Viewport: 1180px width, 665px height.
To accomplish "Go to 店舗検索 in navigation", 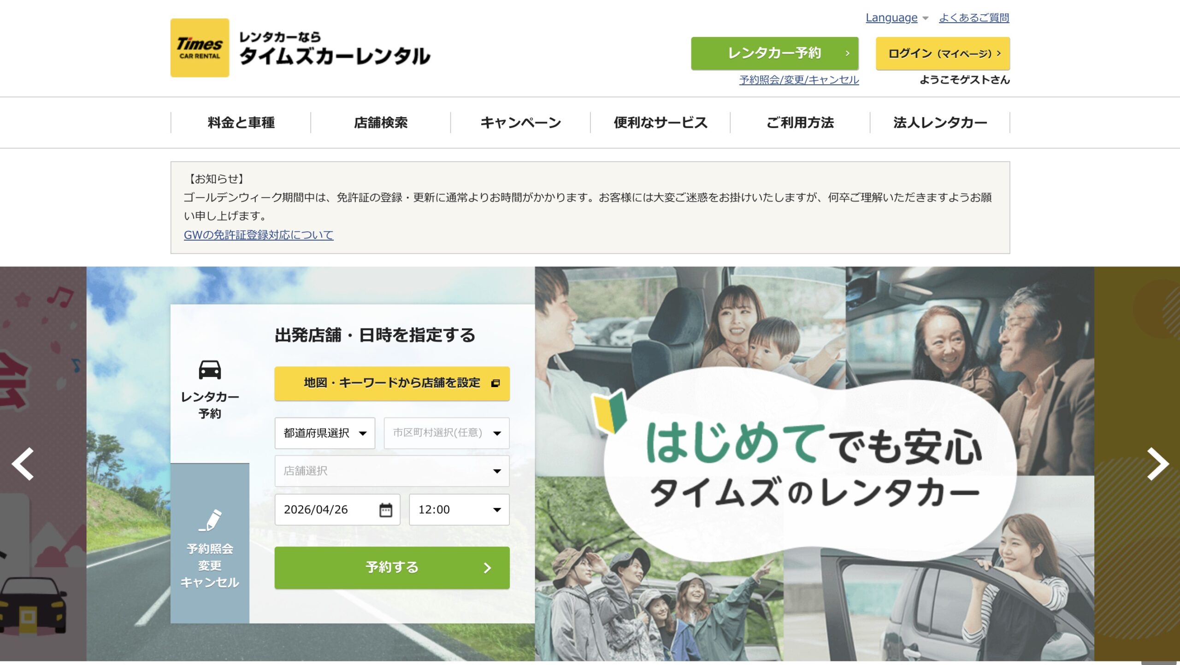I will click(x=381, y=123).
